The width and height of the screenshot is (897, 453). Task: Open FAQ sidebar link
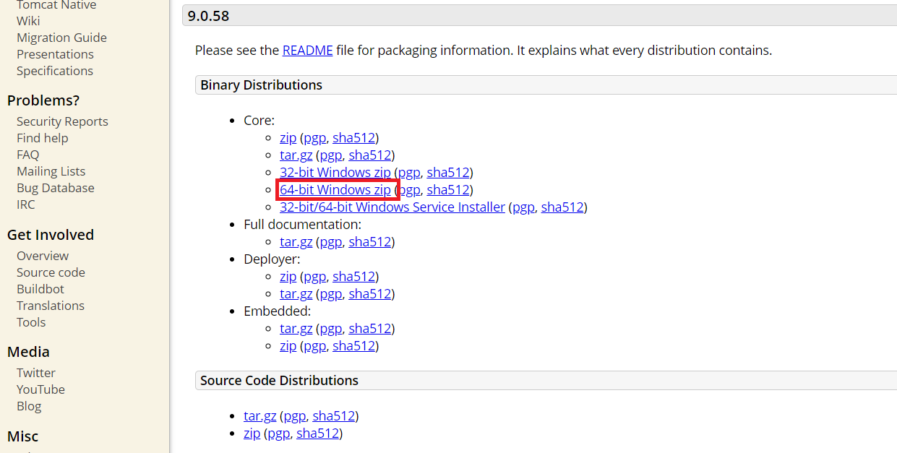28,155
